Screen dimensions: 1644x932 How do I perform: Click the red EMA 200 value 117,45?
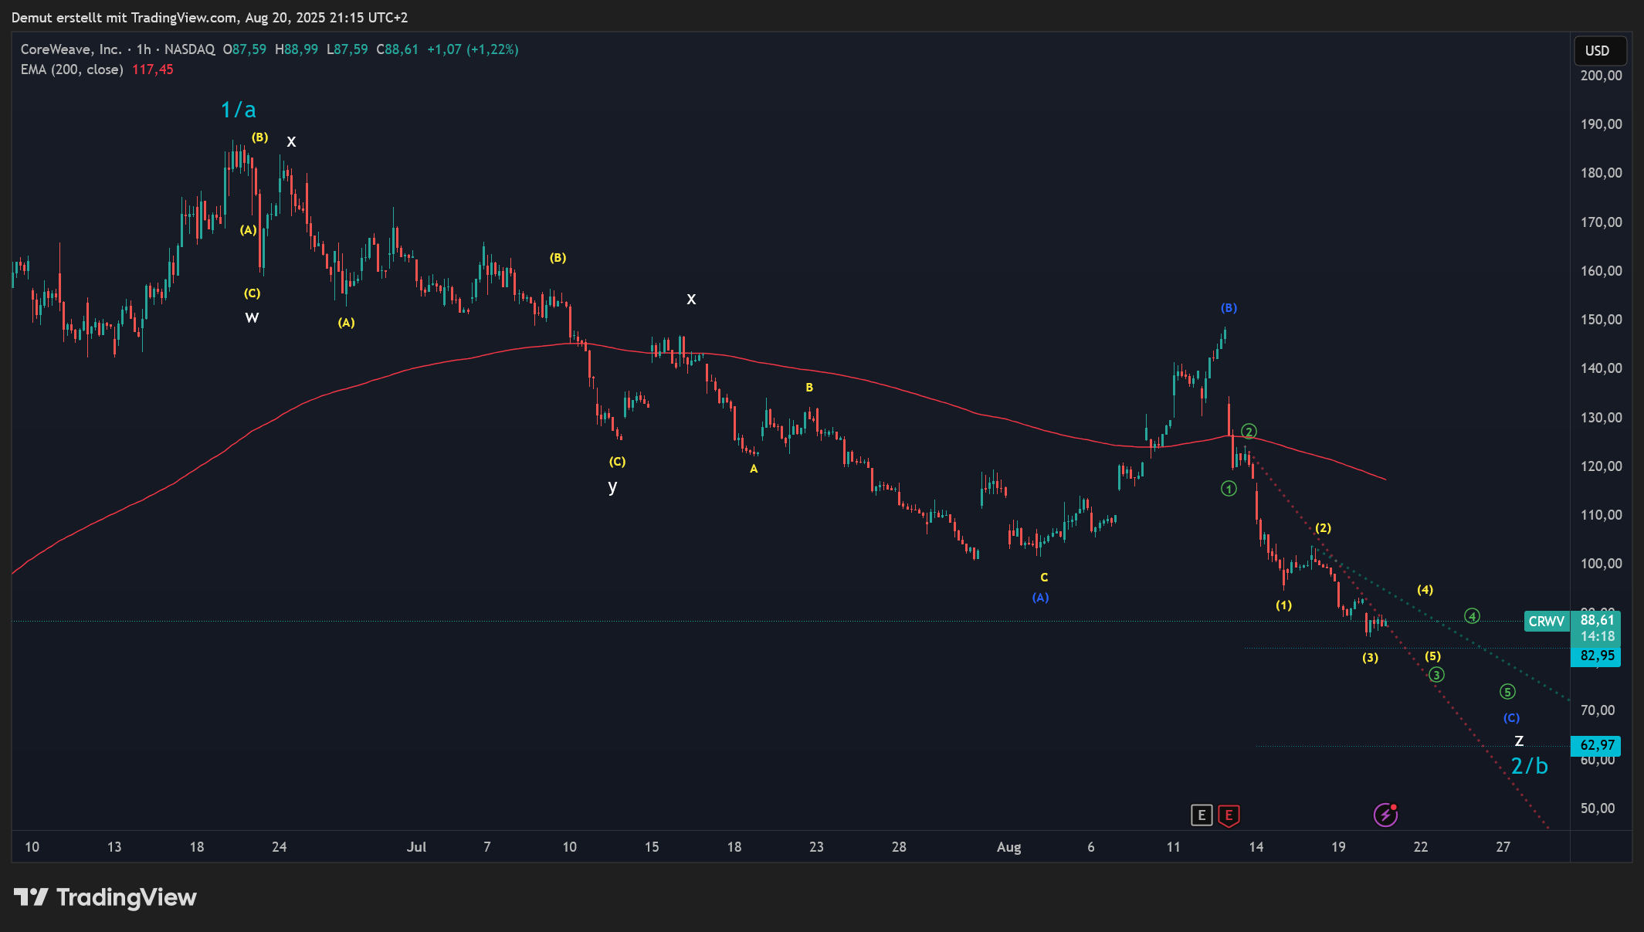(x=153, y=69)
